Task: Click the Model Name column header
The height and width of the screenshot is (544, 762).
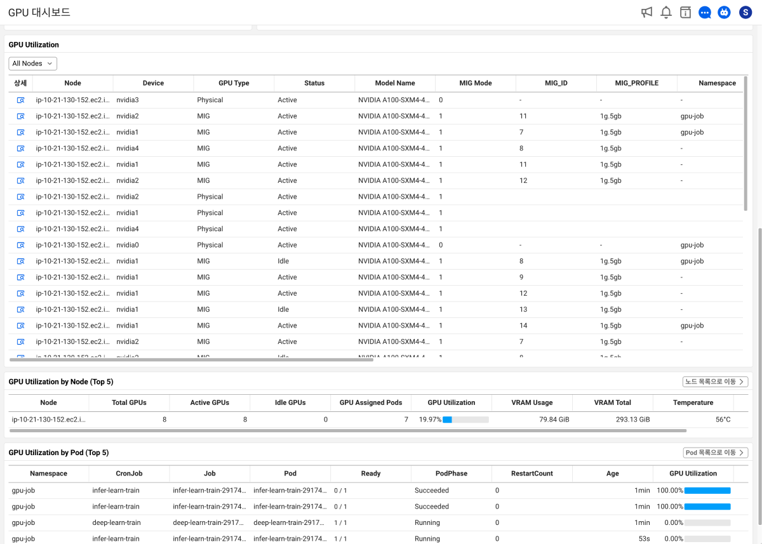Action: tap(395, 83)
